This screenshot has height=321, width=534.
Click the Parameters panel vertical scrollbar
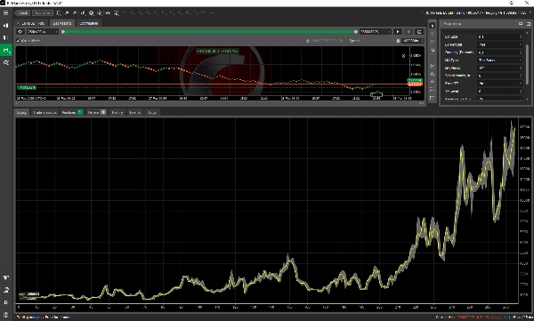click(528, 65)
